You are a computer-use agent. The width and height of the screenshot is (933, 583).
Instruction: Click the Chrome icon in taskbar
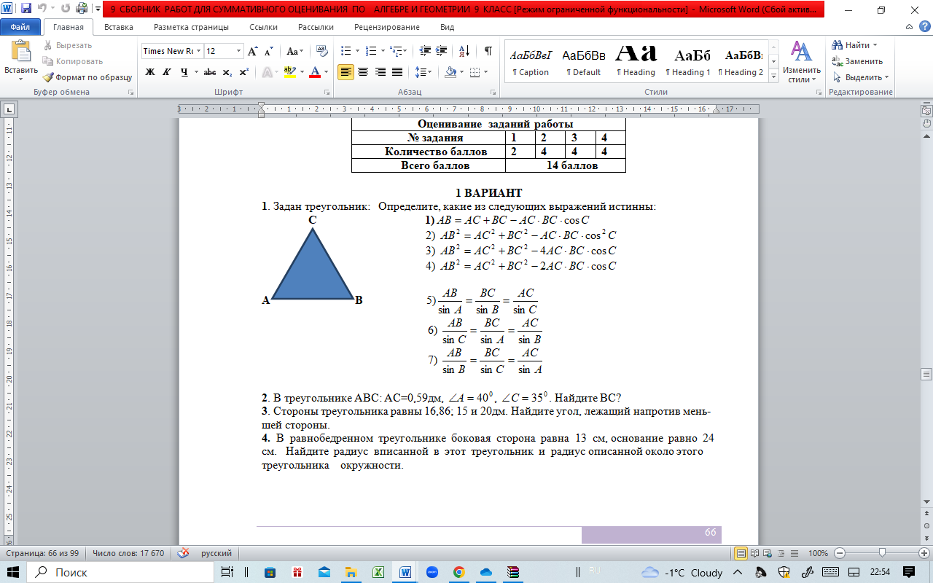point(458,572)
